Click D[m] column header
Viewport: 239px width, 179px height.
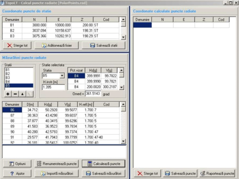30,105
